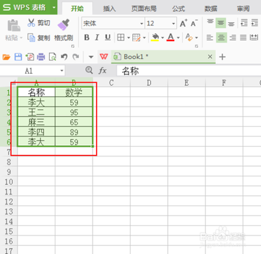261x254 pixels.
Task: Click the formula bar zoom magnifier icon
Action: [x=89, y=70]
